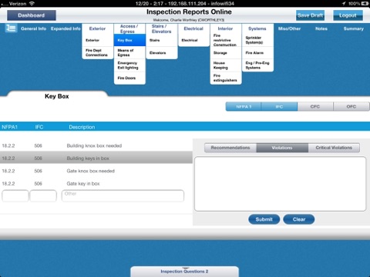Tap the Wi-Fi icon in status bar
Image resolution: width=370 pixels, height=277 pixels.
(x=32, y=4)
